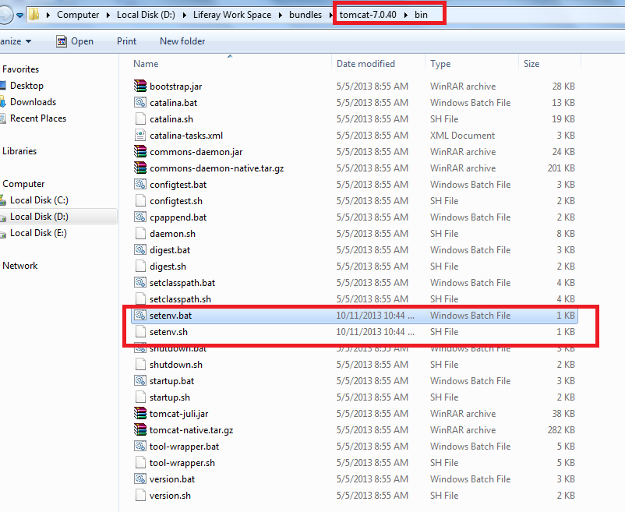Click the shutdown.sh file icon
This screenshot has height=512, width=625.
(140, 364)
